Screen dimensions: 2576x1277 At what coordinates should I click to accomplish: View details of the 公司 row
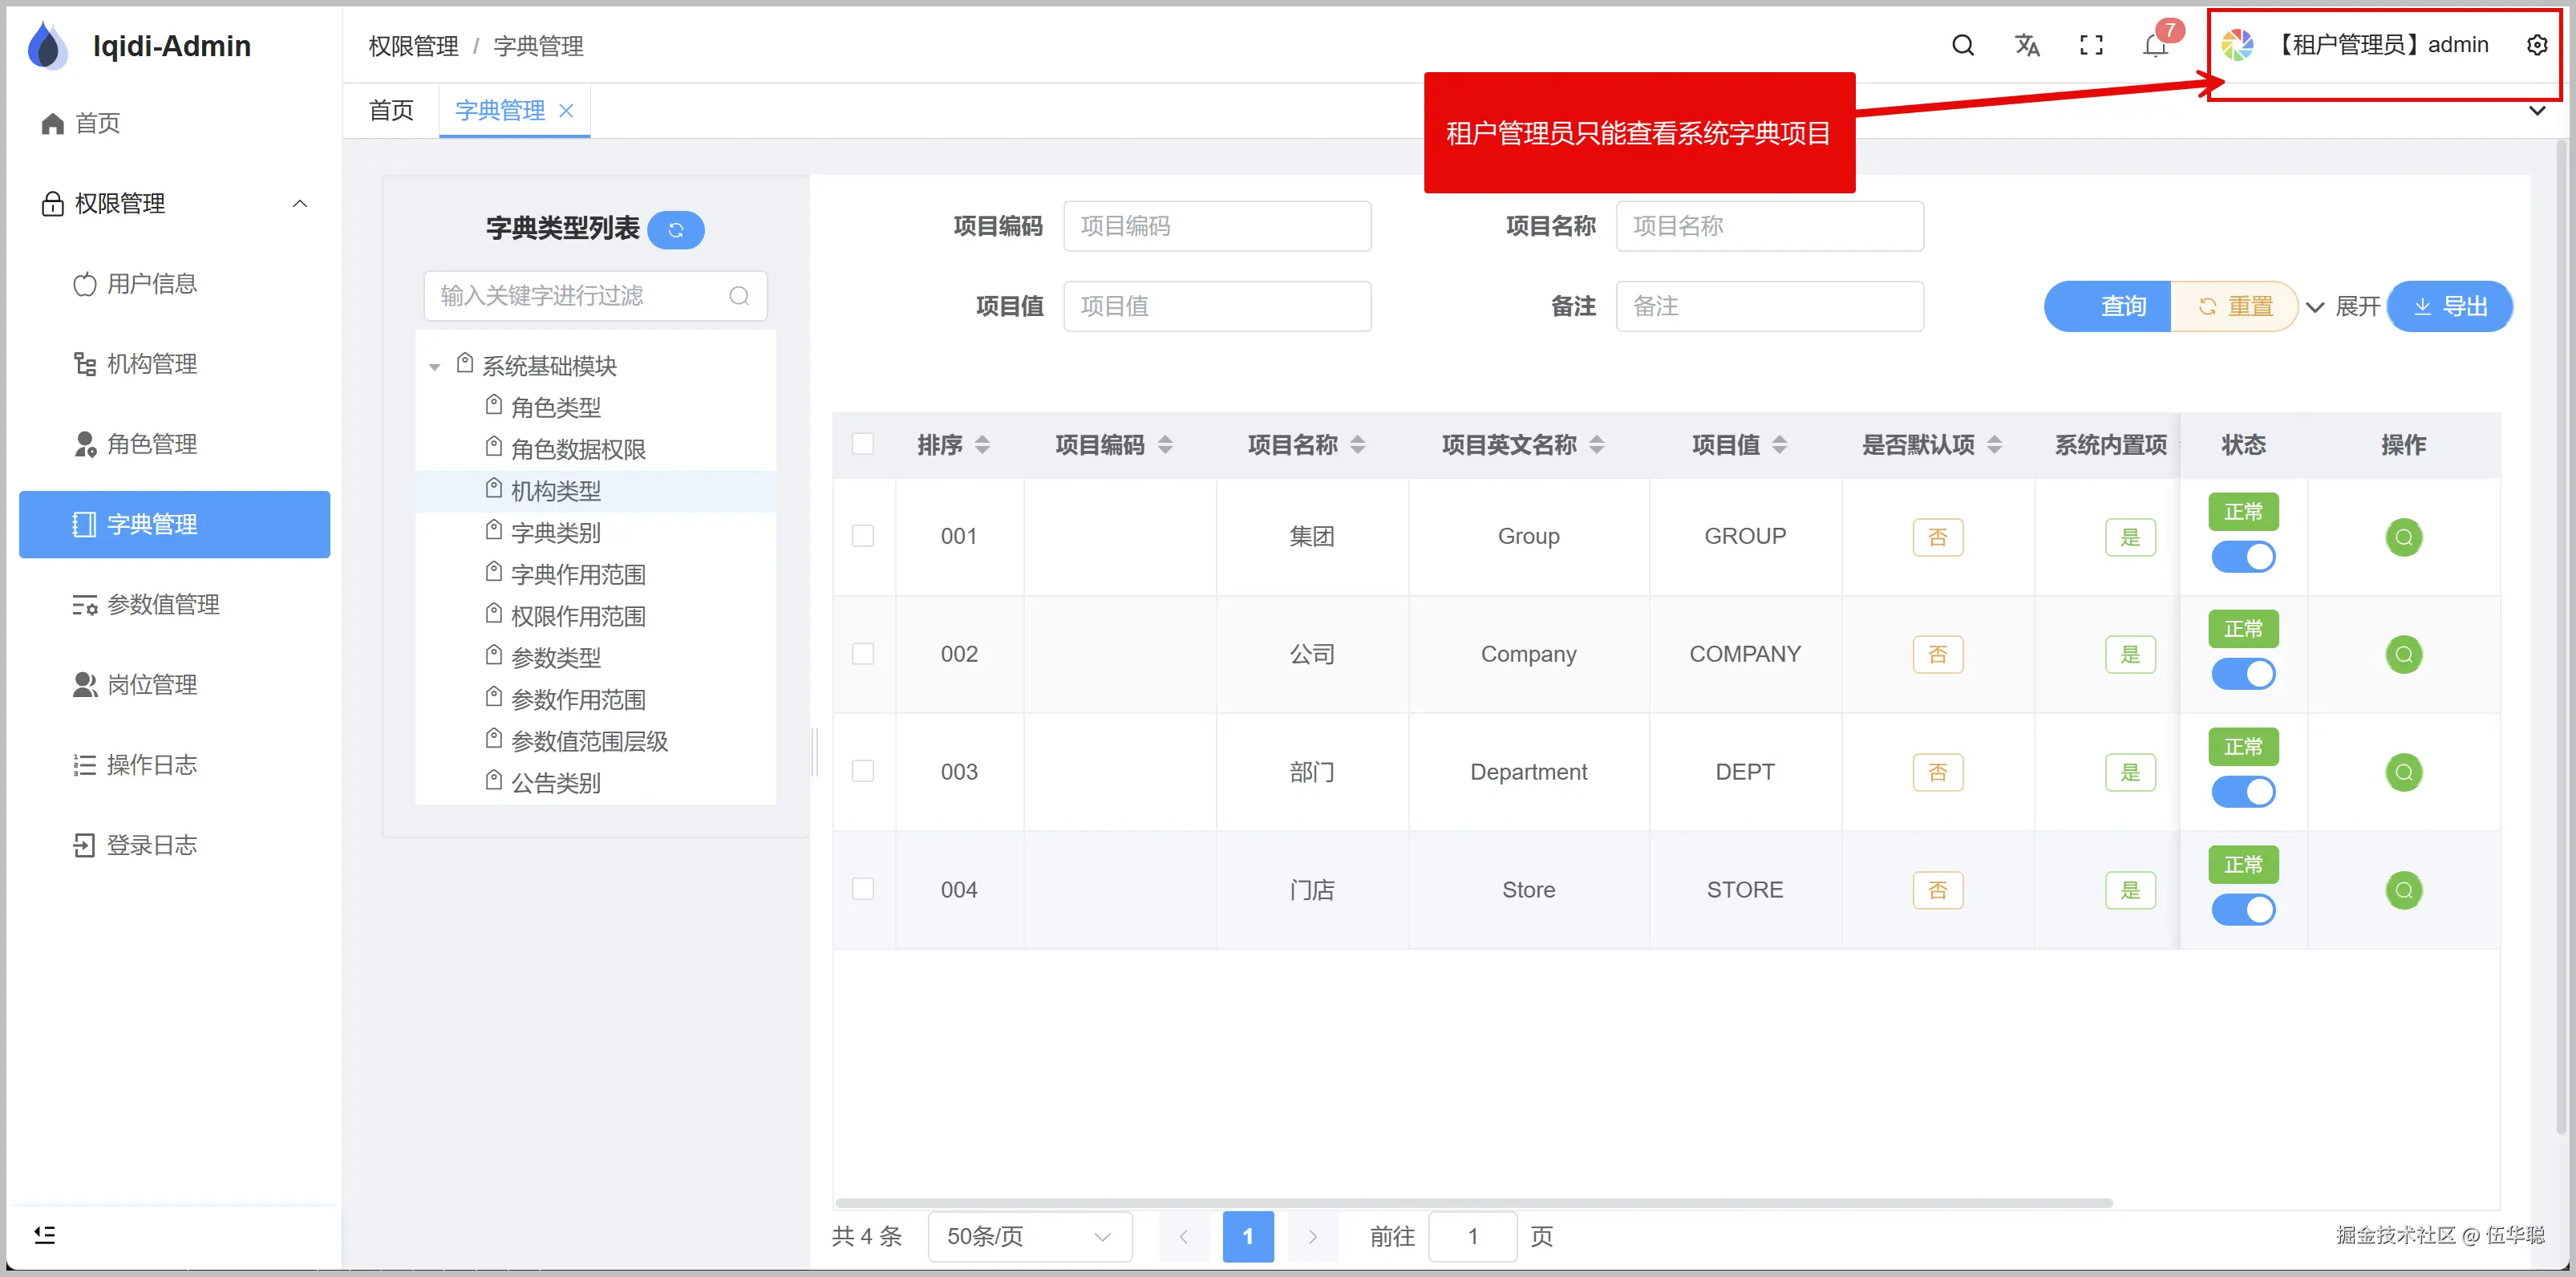2403,655
